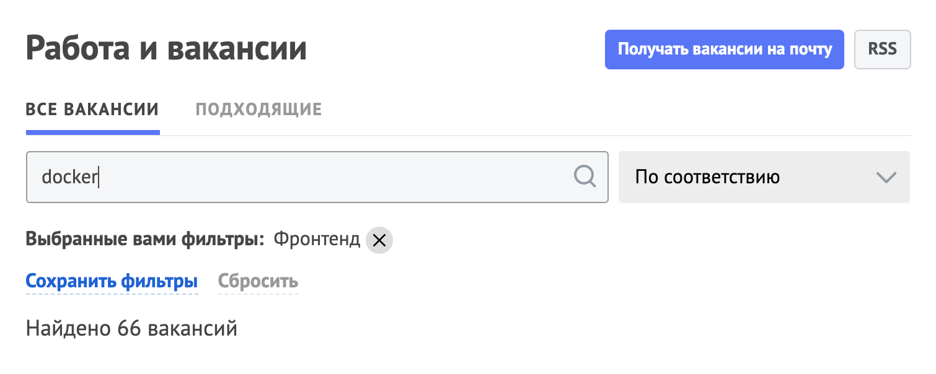Screen dimensions: 936x374
Task: Click Получать вакансии на почту button
Action: click(725, 50)
